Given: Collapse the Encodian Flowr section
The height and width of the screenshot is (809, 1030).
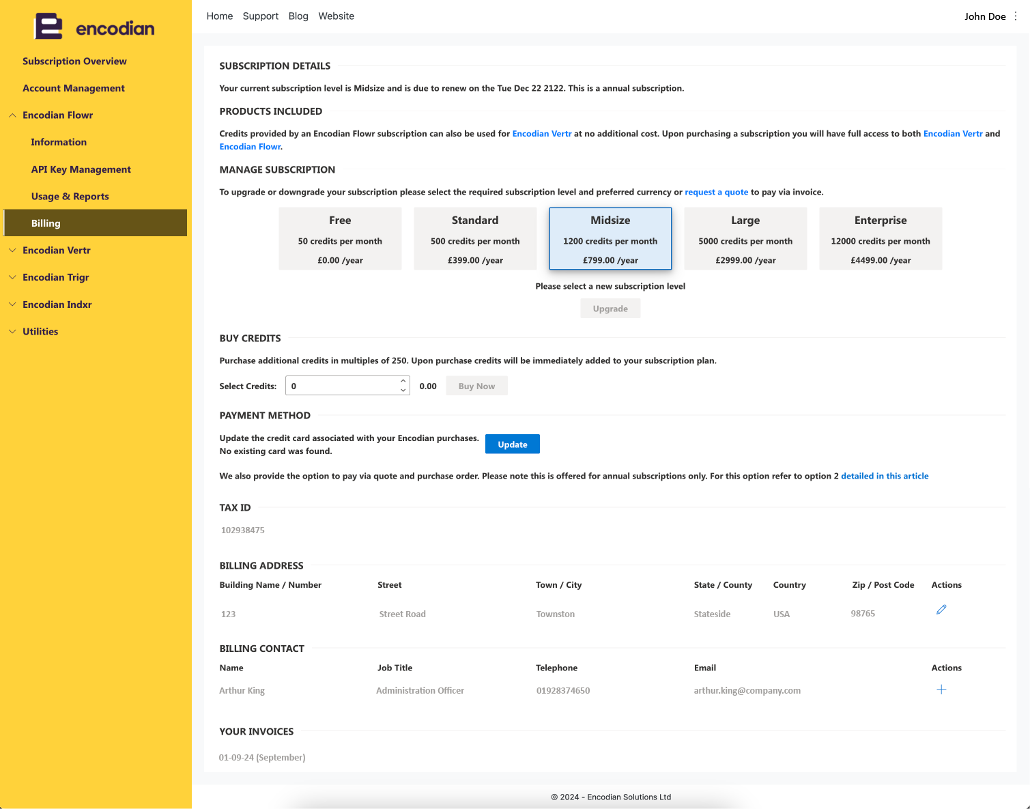Looking at the screenshot, I should [12, 115].
